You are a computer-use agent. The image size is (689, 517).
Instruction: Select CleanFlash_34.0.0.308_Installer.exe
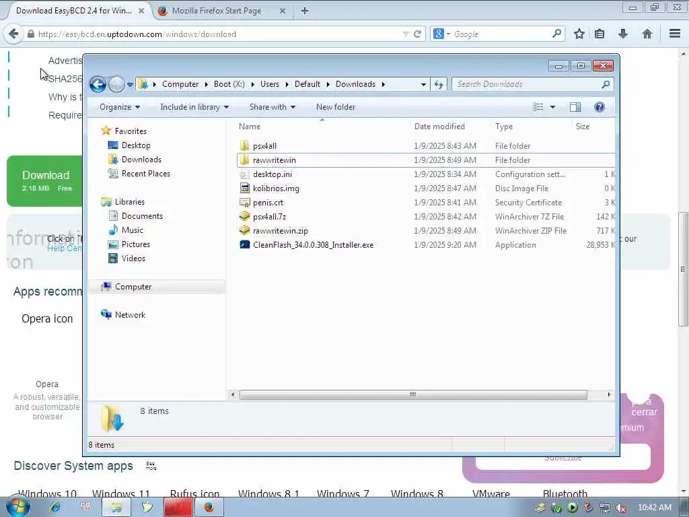click(313, 245)
